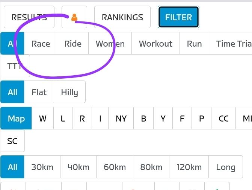Select the W map filter

(x=43, y=119)
